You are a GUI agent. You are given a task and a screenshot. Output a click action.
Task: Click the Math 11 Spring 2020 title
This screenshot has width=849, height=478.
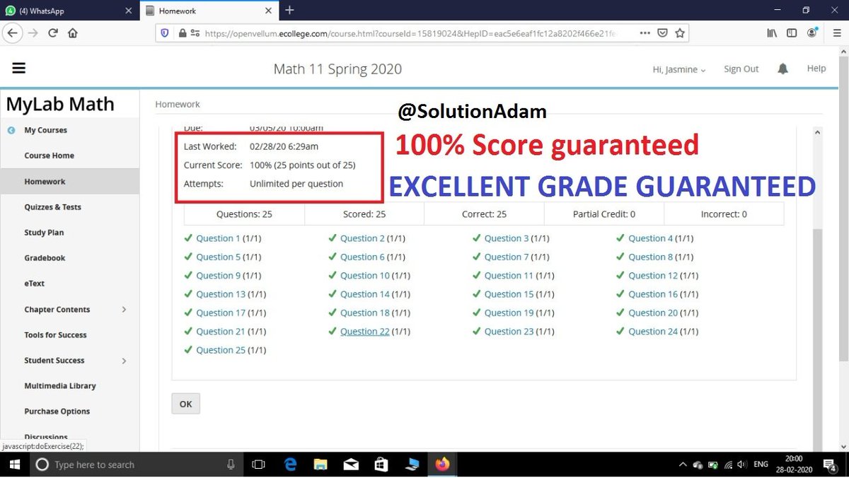(x=337, y=69)
